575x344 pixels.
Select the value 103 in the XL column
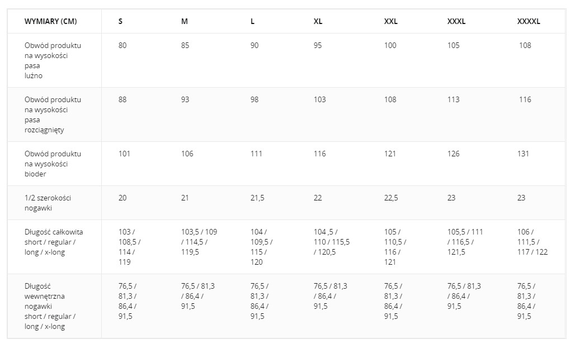(319, 100)
